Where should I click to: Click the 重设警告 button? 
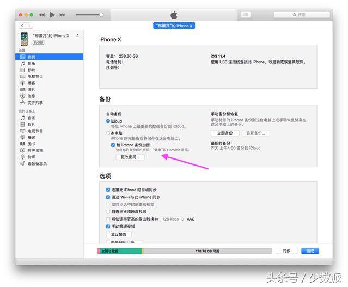point(119,234)
